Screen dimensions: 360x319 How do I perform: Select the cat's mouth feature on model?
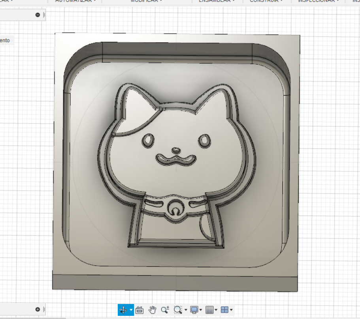(x=176, y=159)
